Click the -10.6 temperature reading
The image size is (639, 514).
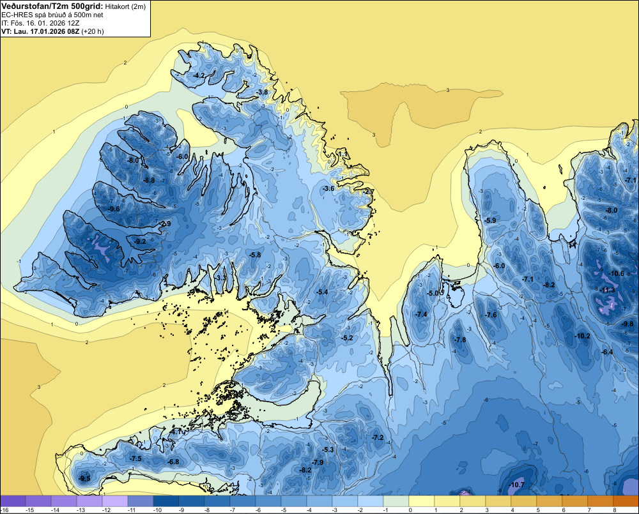[616, 274]
